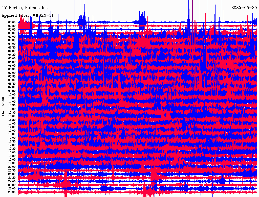Click the 03:00 time label
The width and height of the screenshot is (259, 197).
(12, 44)
